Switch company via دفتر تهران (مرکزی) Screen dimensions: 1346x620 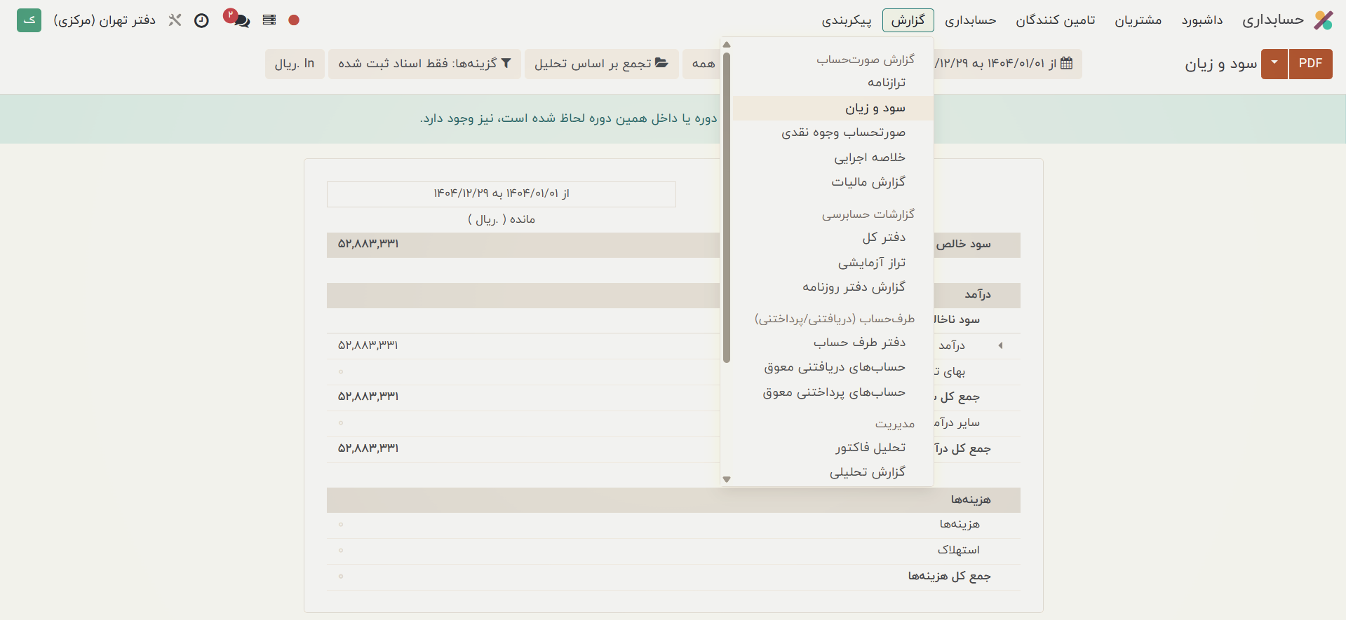(105, 20)
